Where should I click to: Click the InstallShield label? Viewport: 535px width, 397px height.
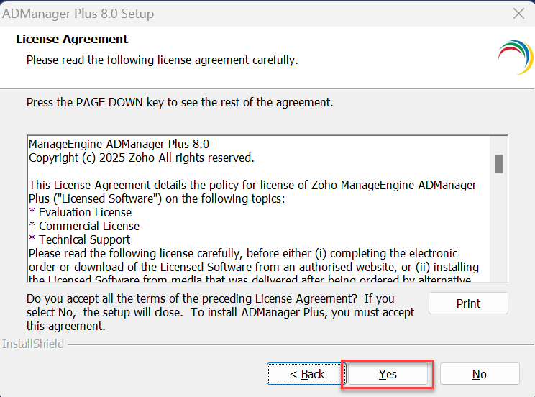click(x=33, y=344)
